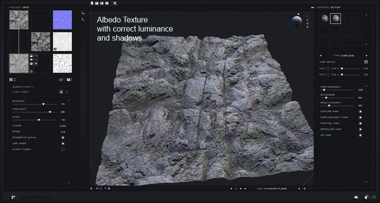Collapse the Material Editor panel
The height and width of the screenshot is (203, 380).
click(312, 7)
